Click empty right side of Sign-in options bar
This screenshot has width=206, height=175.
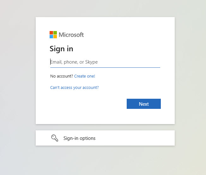[x=138, y=138]
